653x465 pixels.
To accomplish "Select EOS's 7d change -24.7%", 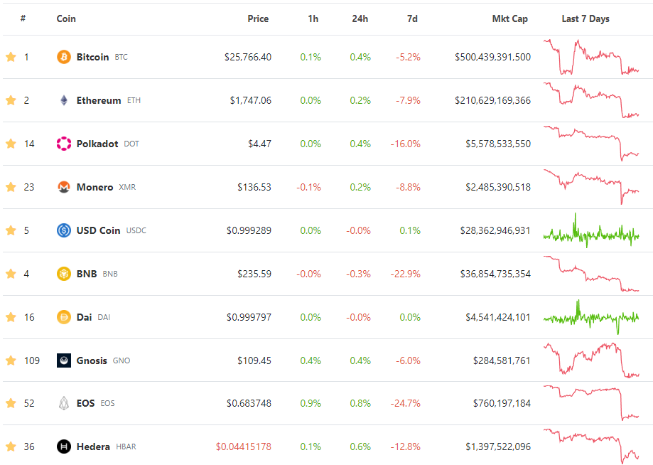I will 405,403.
